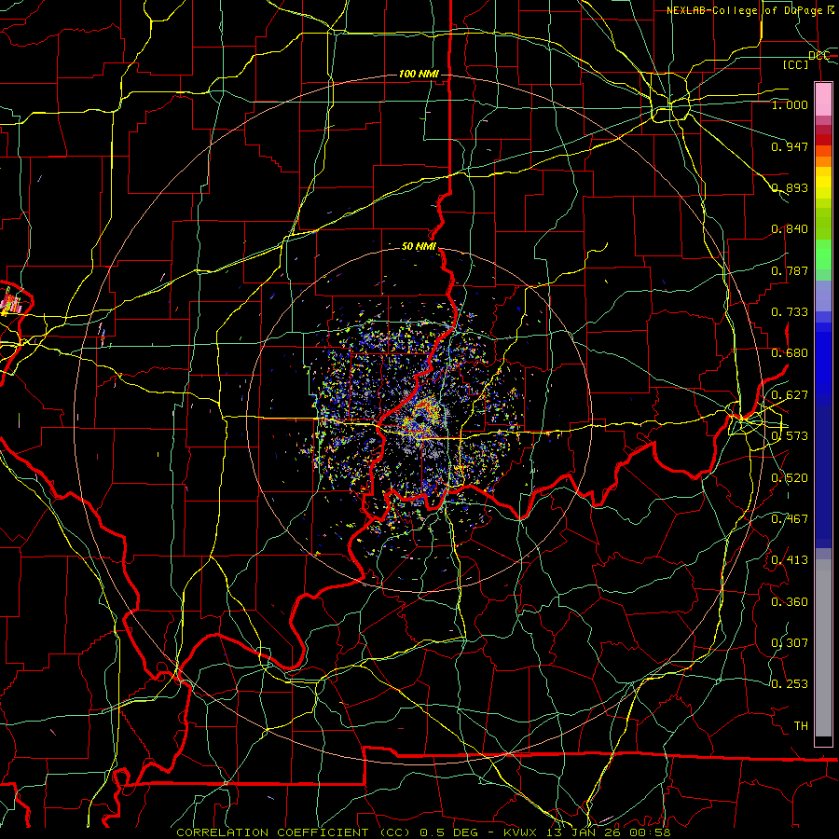Pick the gray band of the color bar
Image resolution: width=839 pixels, height=839 pixels.
tap(823, 648)
